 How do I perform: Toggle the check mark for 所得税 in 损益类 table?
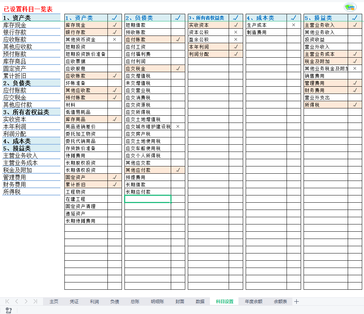(x=355, y=105)
